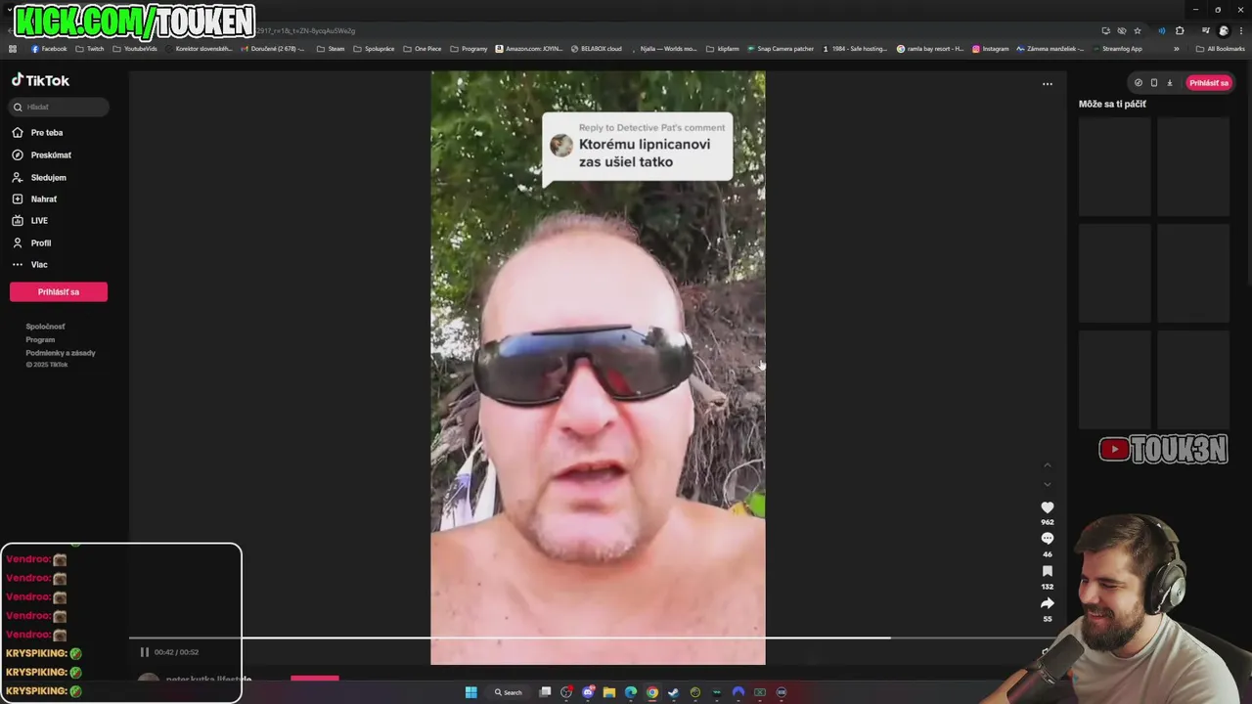Open the BELABOX cloud bookmark

coord(596,49)
